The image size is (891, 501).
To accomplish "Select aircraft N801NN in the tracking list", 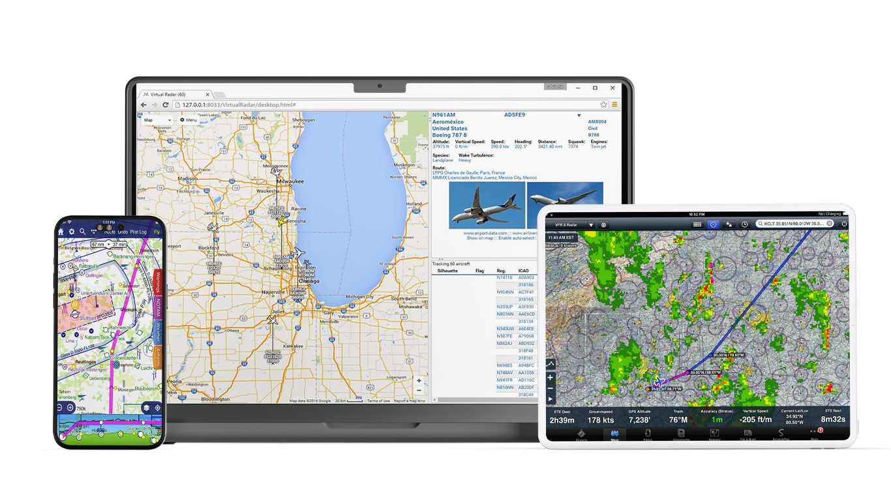I will [505, 314].
